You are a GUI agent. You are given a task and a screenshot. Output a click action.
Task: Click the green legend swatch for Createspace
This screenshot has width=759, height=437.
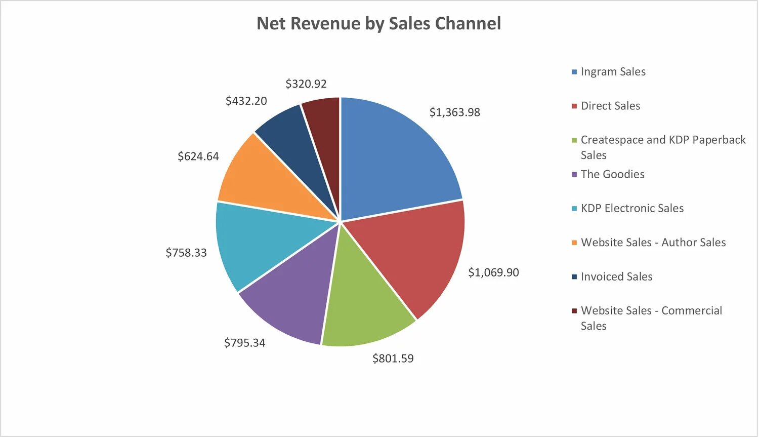[574, 140]
